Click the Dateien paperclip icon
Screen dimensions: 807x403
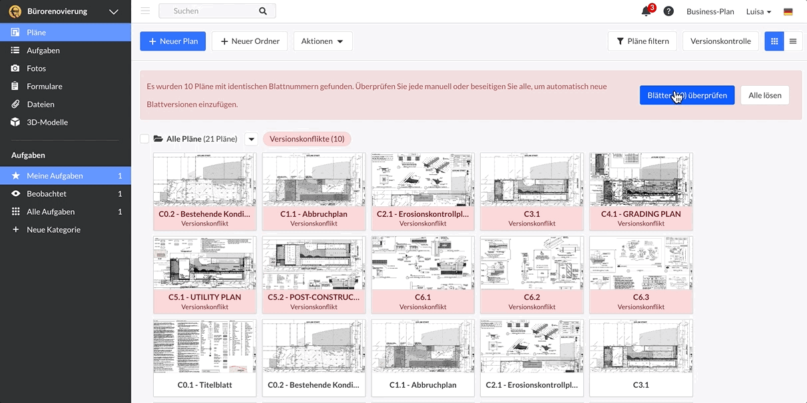click(15, 104)
